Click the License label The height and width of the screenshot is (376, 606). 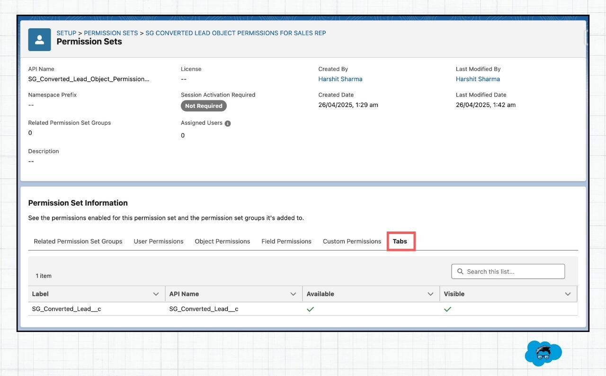[x=191, y=69]
